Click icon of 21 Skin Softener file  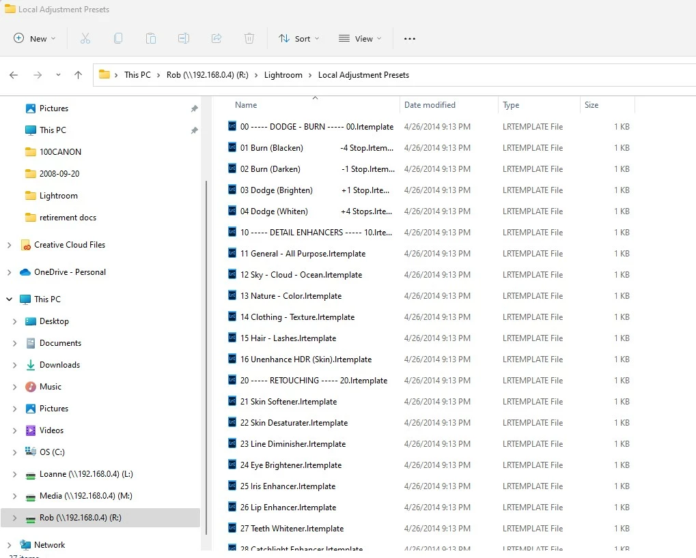point(232,401)
